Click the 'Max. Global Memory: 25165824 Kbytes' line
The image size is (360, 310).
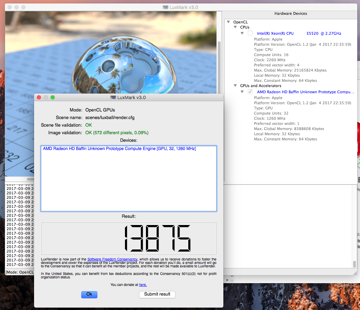tap(290, 70)
